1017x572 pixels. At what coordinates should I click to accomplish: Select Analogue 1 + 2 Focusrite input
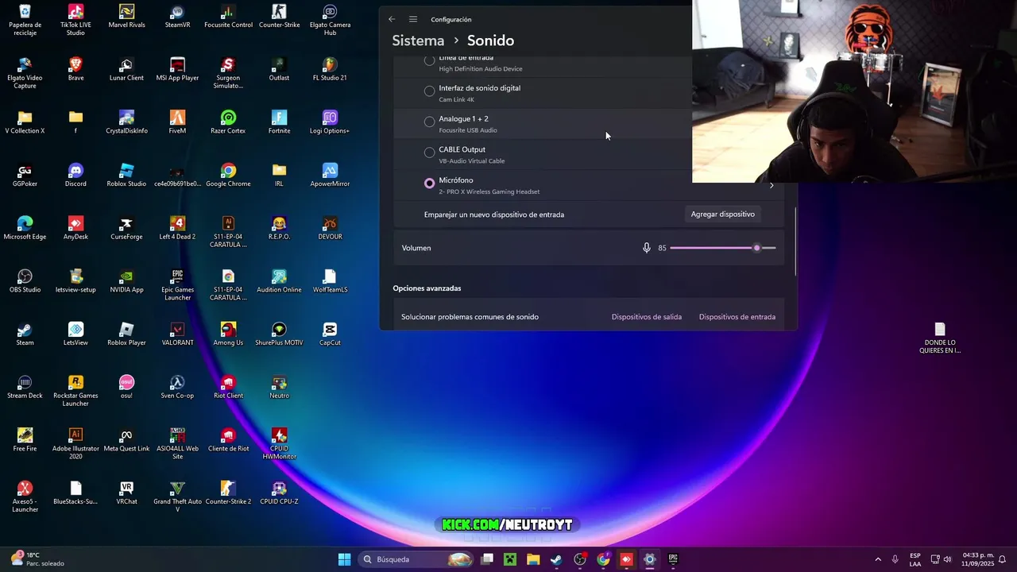click(x=429, y=122)
